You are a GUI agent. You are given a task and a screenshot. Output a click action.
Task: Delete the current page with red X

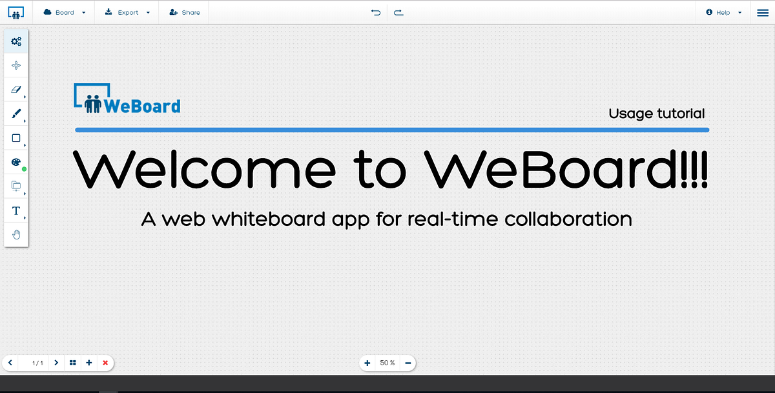coord(105,363)
